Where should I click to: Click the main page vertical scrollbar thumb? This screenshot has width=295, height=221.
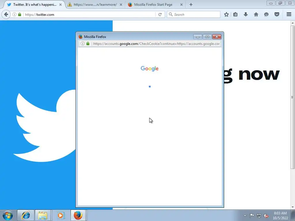[x=292, y=97]
